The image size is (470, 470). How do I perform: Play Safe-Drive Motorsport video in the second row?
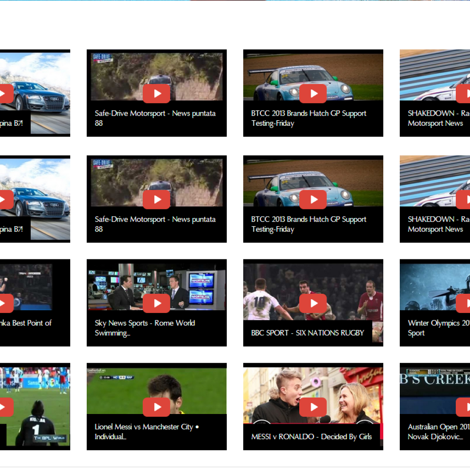(157, 200)
